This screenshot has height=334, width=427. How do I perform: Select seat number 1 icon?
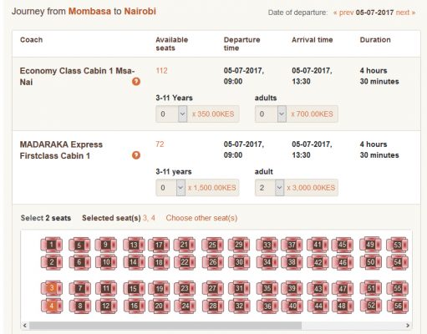pos(52,245)
